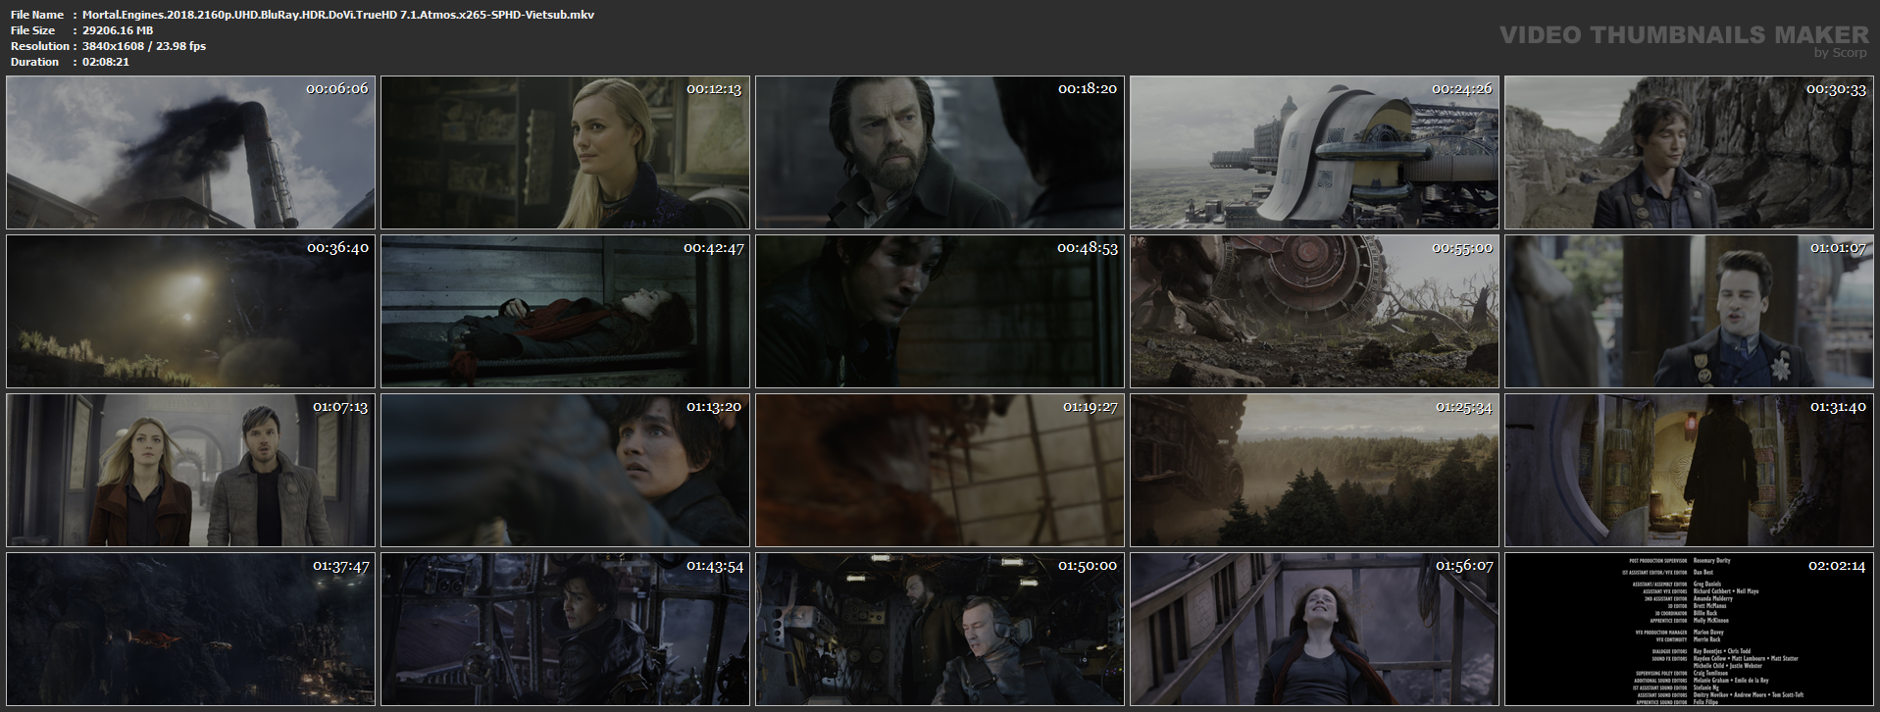Choose the credits thumbnail at 02:02:14

(1689, 629)
